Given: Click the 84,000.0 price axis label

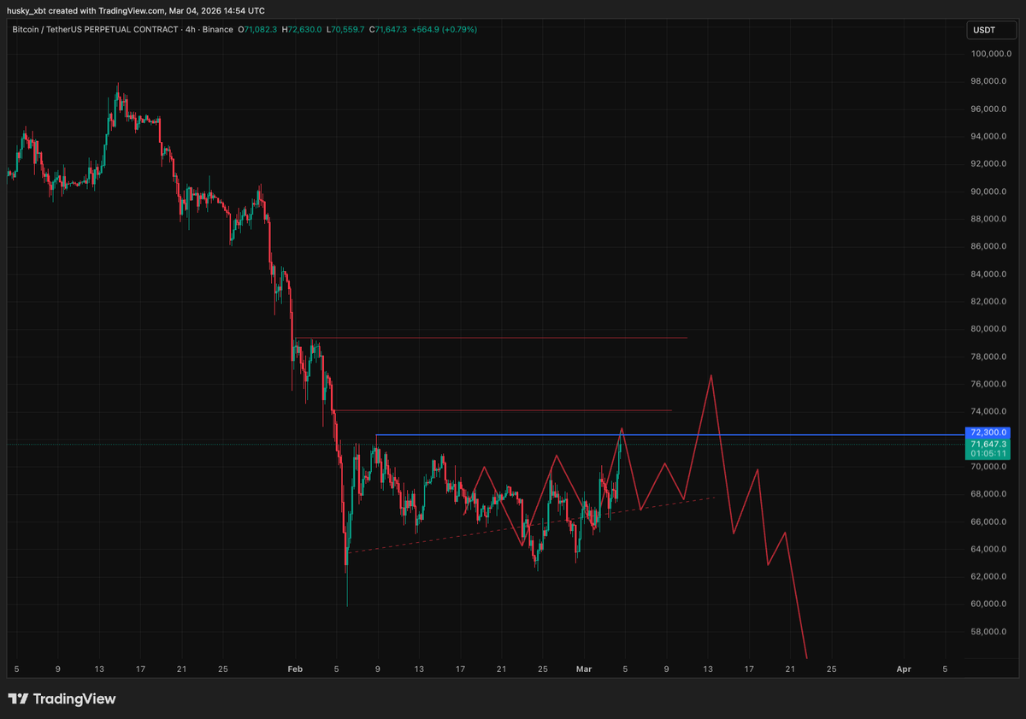Looking at the screenshot, I should click(990, 274).
